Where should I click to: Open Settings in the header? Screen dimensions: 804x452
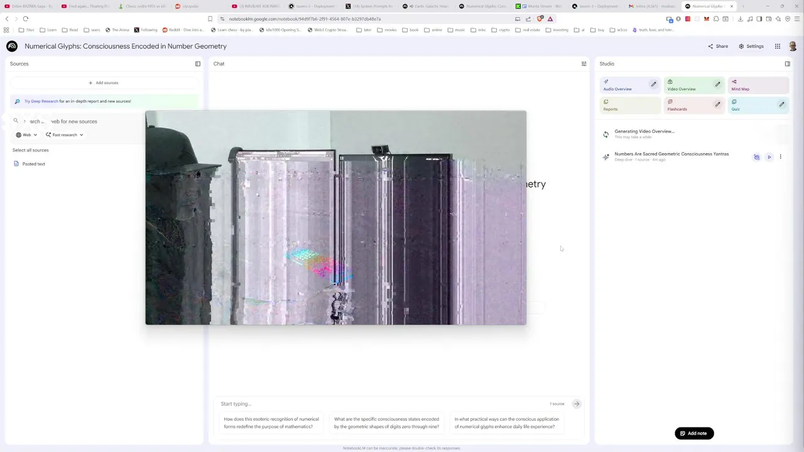coord(751,46)
